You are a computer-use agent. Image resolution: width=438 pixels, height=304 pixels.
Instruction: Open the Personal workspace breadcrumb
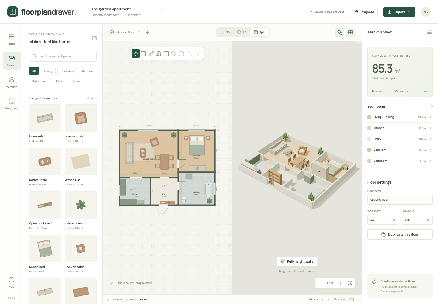click(x=105, y=15)
